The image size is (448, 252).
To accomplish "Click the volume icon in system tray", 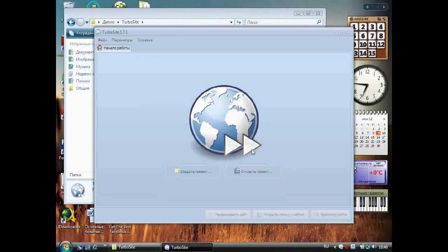I will (x=374, y=247).
